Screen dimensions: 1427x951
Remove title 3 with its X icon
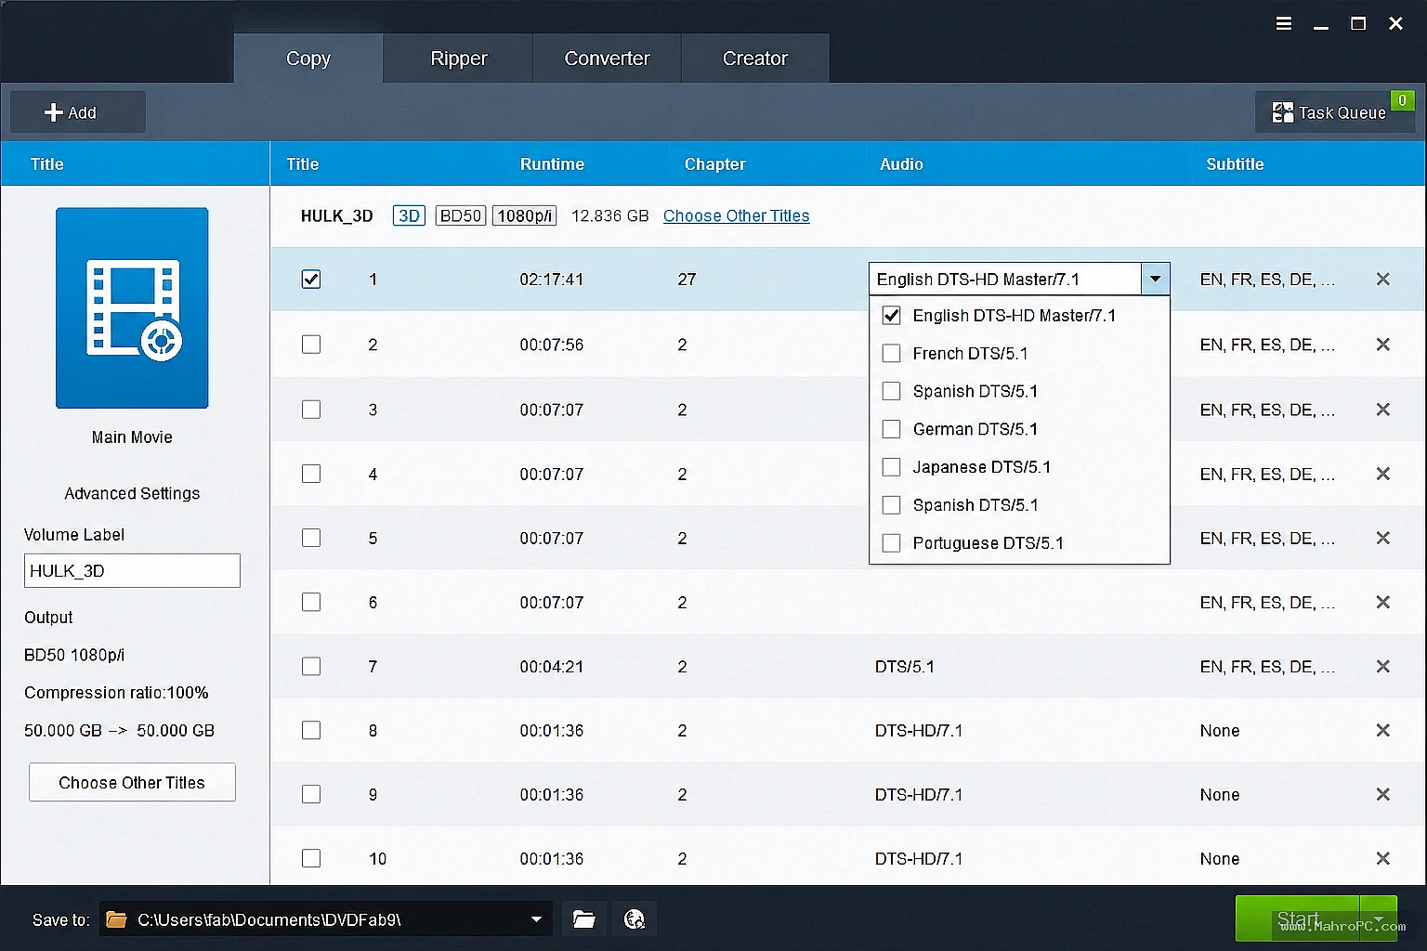pyautogui.click(x=1382, y=410)
